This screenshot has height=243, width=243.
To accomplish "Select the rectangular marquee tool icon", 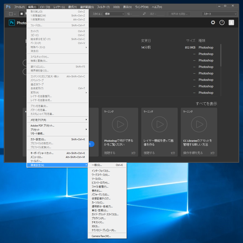I will 11,14.
